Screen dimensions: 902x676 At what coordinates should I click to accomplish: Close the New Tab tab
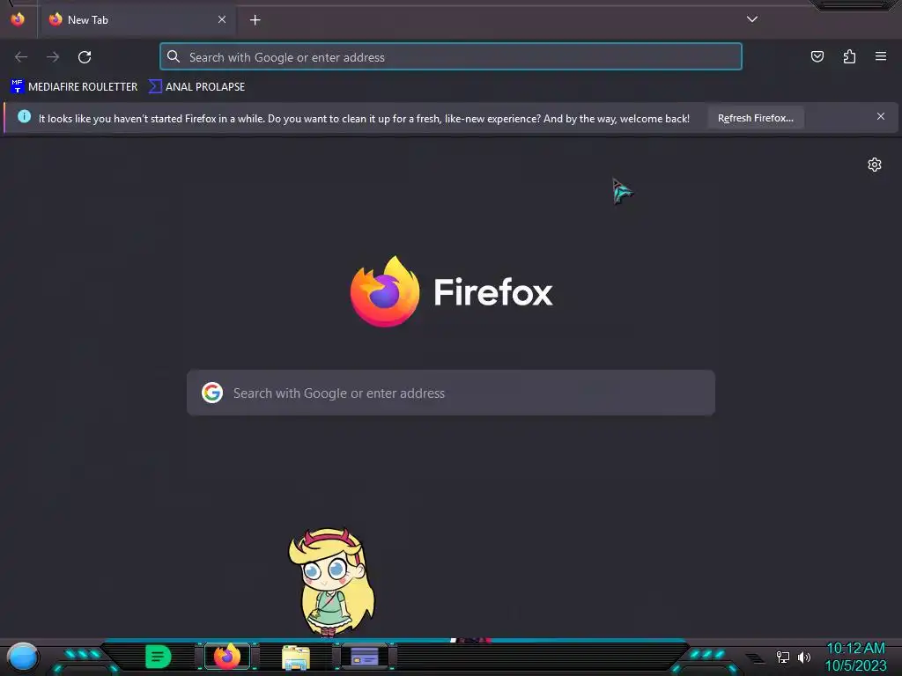222,19
